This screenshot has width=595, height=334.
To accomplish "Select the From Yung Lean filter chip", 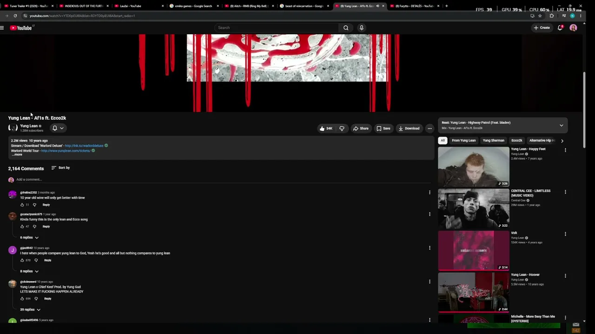I will [x=463, y=141].
